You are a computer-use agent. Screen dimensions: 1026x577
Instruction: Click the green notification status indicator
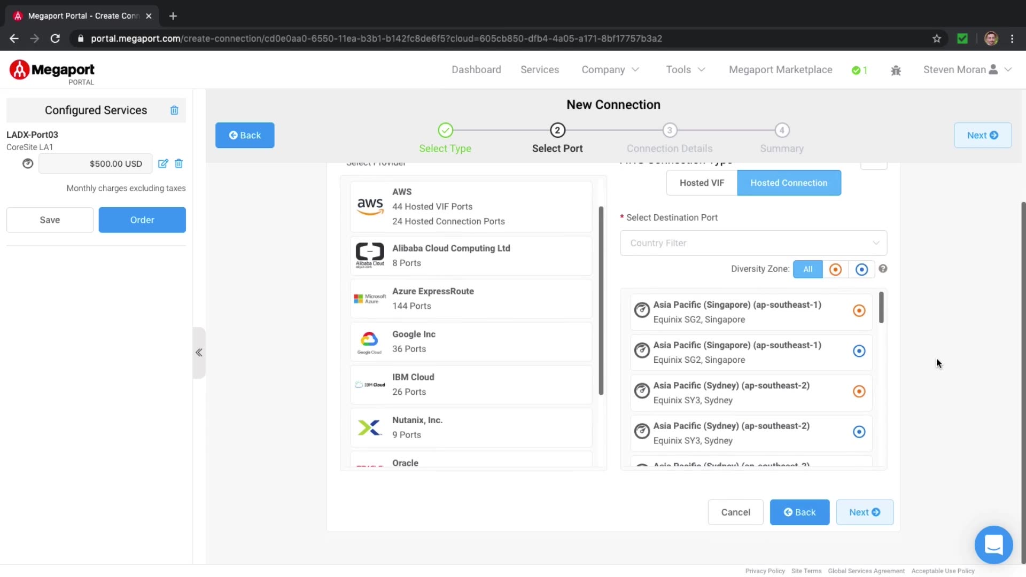[859, 70]
